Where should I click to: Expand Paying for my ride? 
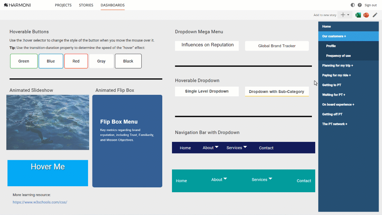[348, 75]
